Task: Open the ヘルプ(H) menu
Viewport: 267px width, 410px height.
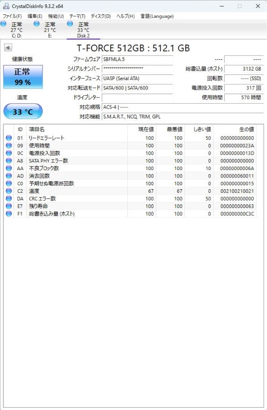Action: click(x=125, y=16)
